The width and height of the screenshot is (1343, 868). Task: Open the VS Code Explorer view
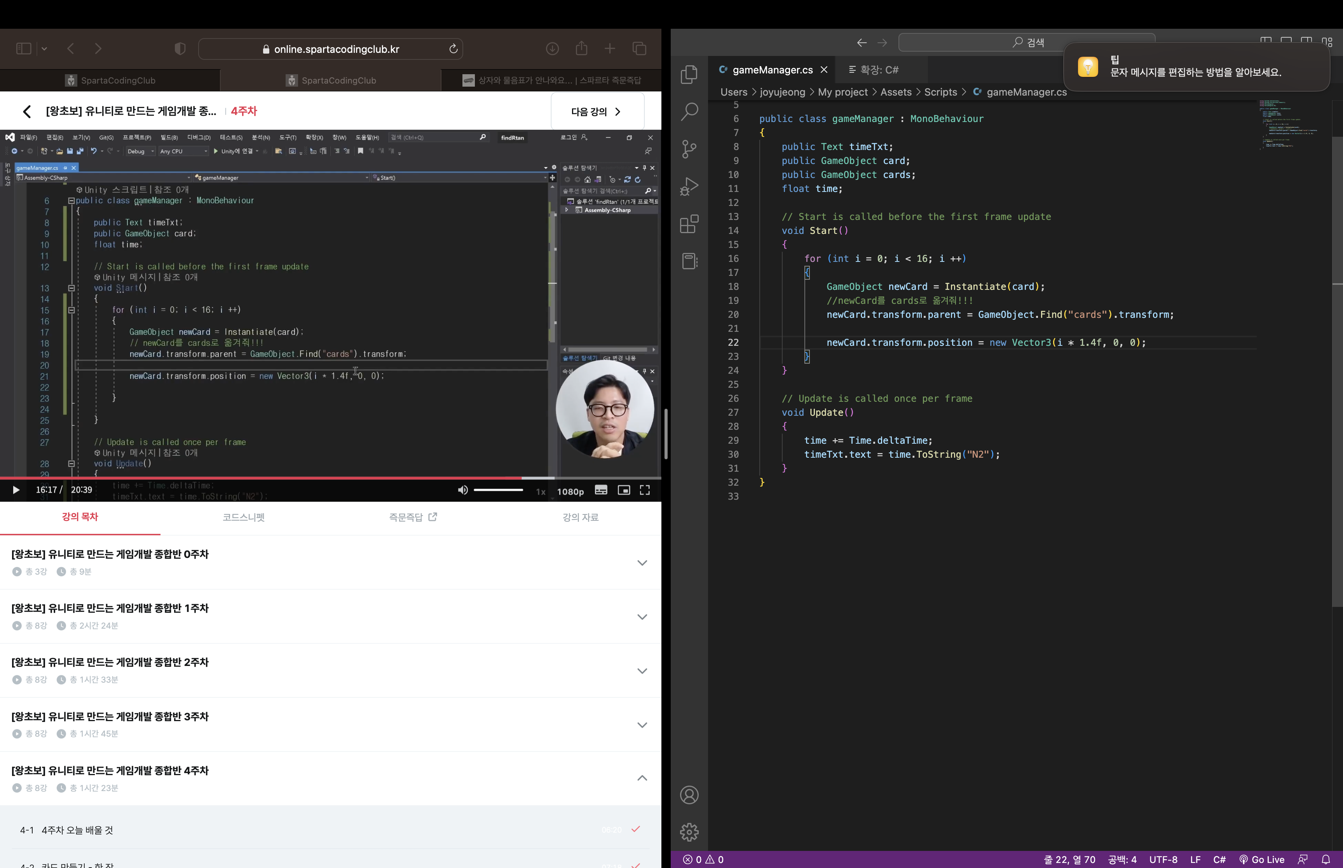click(x=689, y=74)
